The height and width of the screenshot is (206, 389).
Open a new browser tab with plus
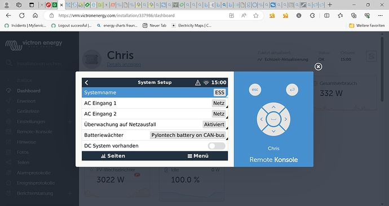(330, 5)
